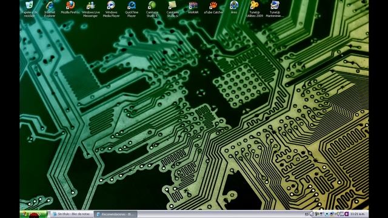Select the Mozilla Firefox desktop shortcut
Viewport: 388px width, 218px height.
pos(70,7)
